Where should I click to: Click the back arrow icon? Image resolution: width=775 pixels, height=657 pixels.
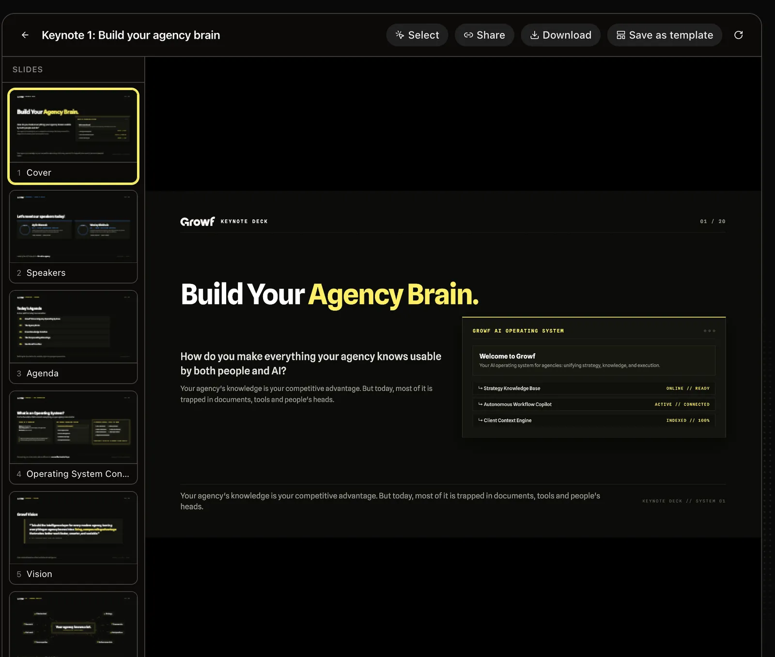[x=25, y=35]
